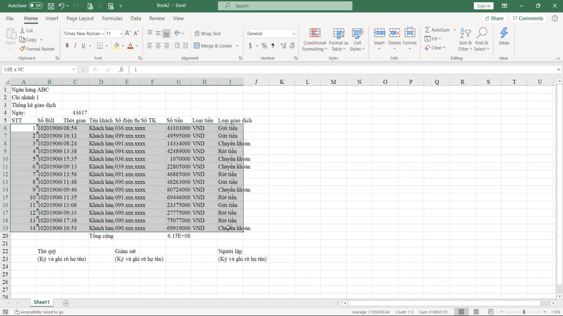Click the Sign in button
This screenshot has height=316, width=563.
483,6
